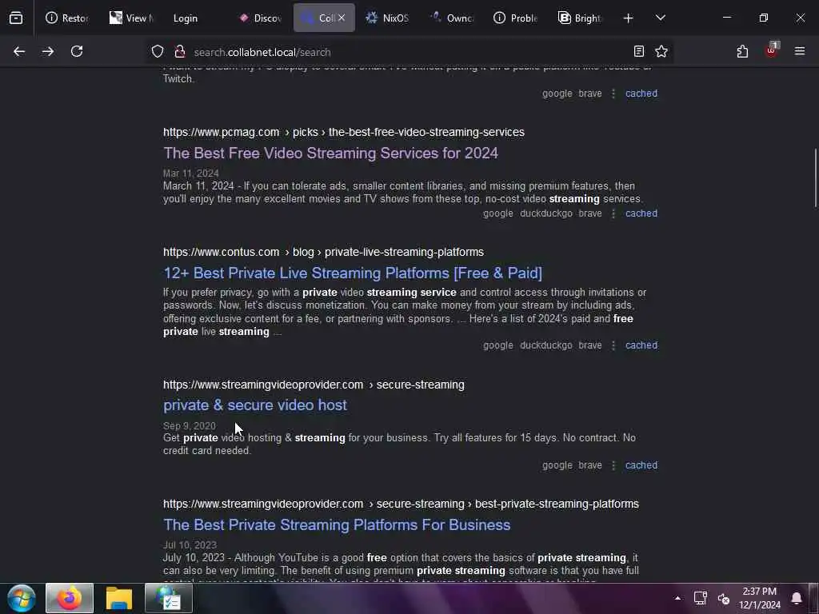819x614 pixels.
Task: Click the Mar 11, 2024 date text
Action: point(190,173)
